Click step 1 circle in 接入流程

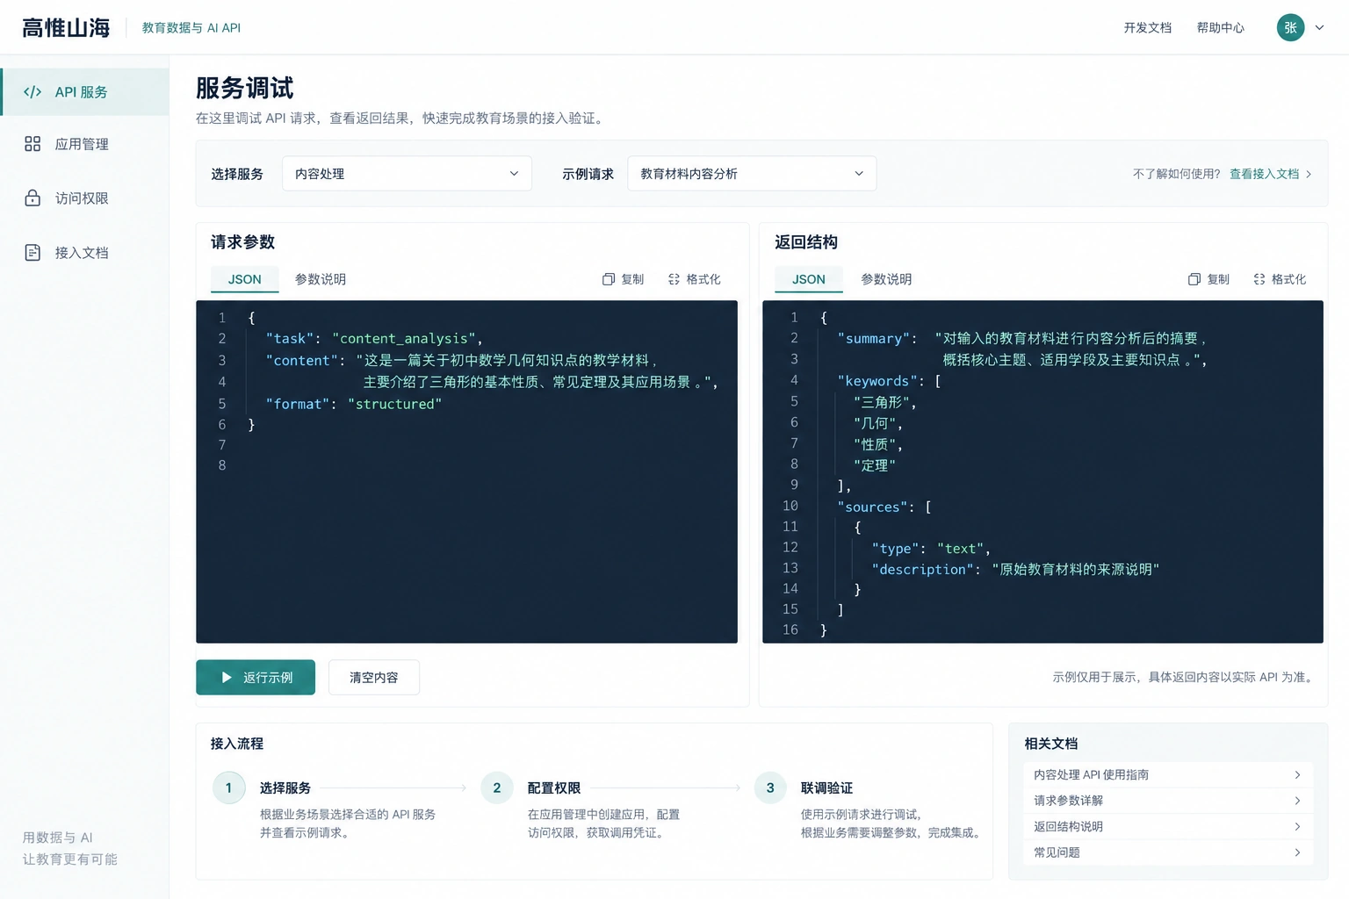tap(228, 788)
